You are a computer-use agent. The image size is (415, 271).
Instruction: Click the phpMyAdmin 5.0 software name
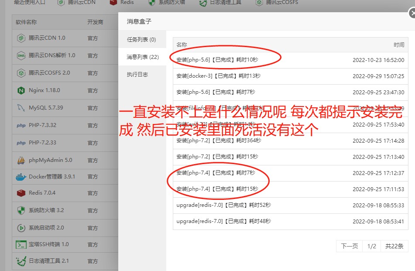coord(50,160)
